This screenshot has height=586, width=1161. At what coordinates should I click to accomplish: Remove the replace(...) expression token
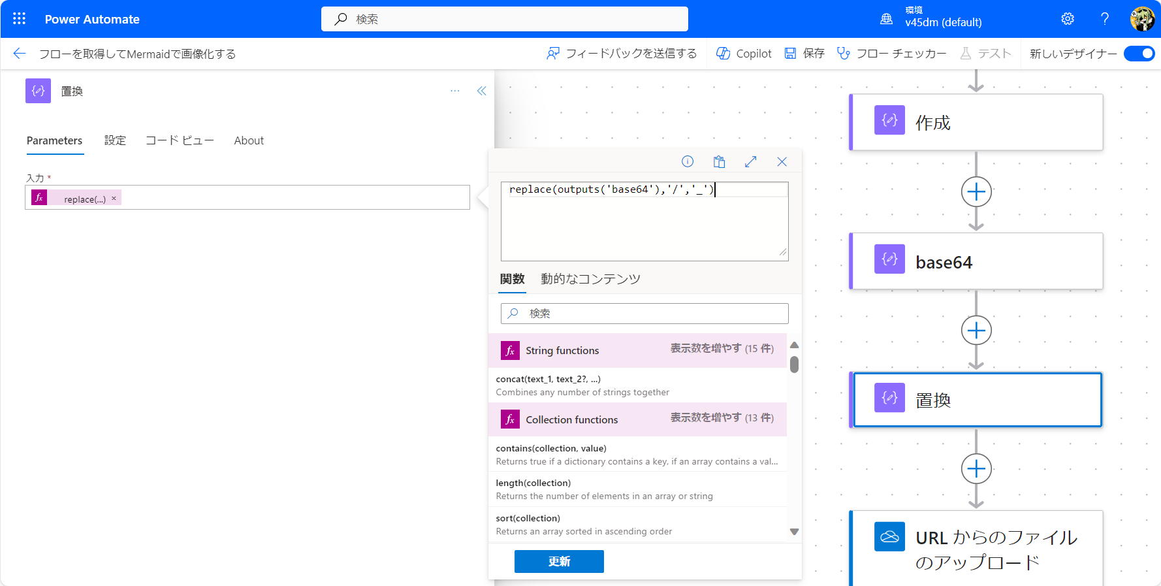click(114, 198)
